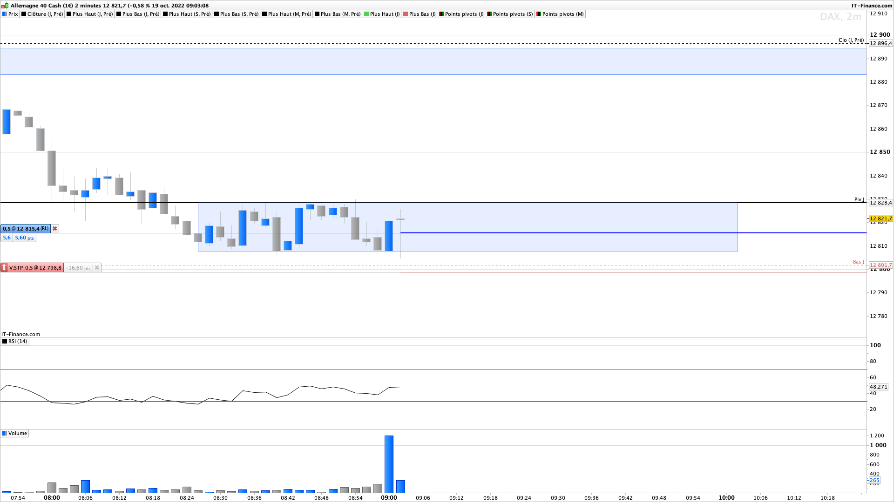Click the candlestick chart icon beside Allemagne 40 title
894x502 pixels.
[x=5, y=6]
